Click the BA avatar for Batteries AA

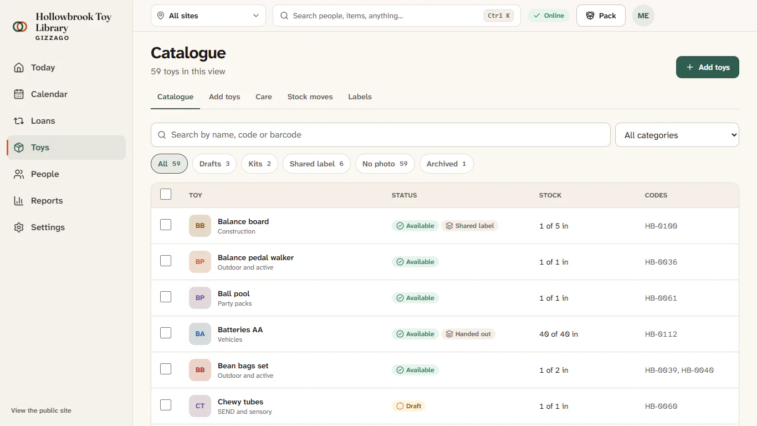200,334
